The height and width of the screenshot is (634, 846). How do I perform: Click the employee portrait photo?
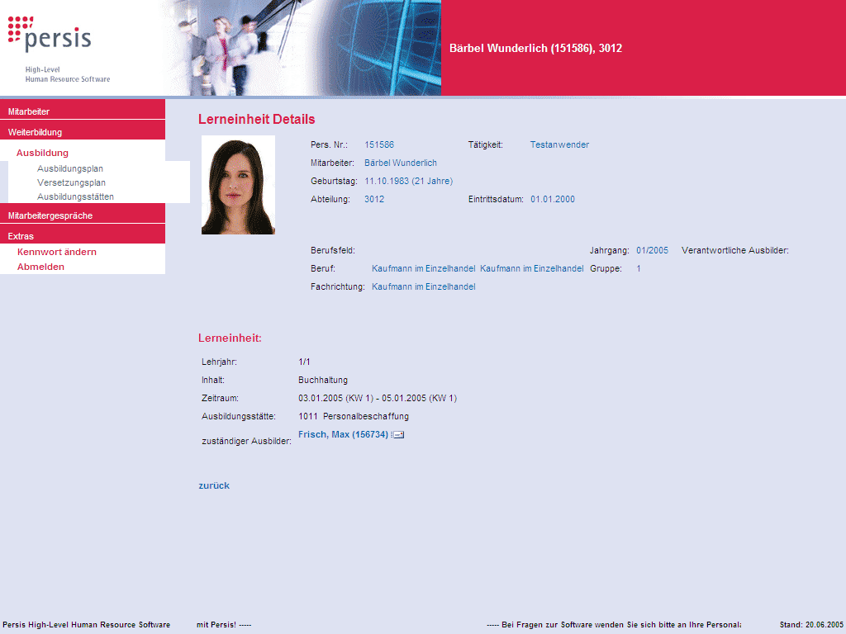pos(238,185)
